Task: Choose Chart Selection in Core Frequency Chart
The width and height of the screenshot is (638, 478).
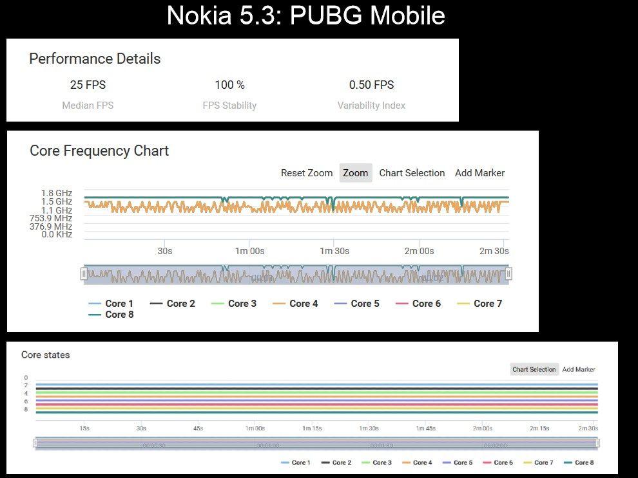Action: tap(412, 173)
